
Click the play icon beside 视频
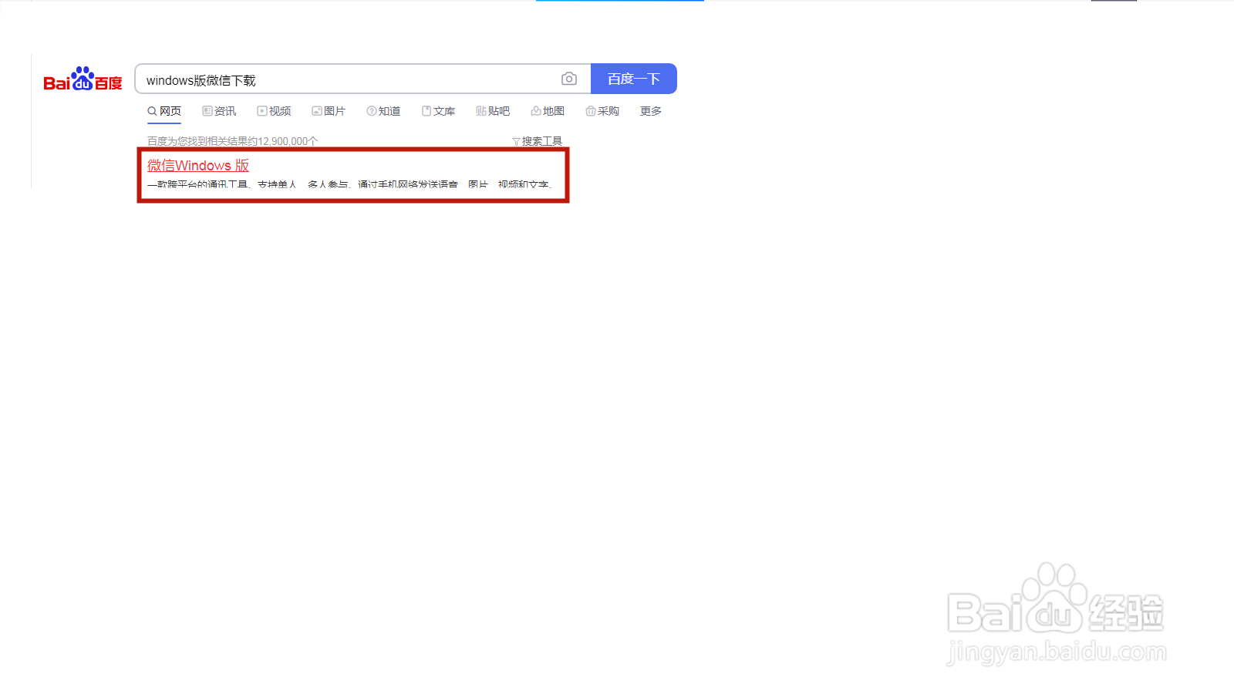(262, 111)
